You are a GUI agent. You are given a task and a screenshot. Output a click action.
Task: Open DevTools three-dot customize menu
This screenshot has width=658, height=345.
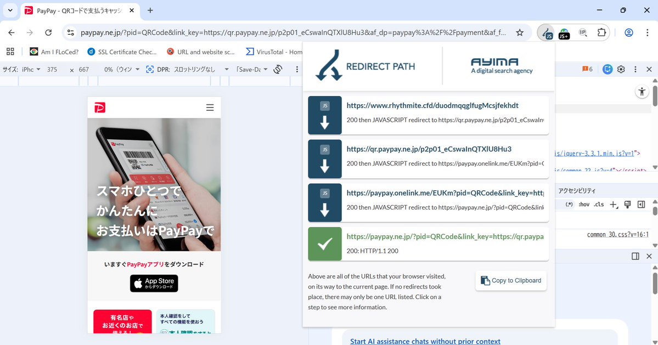[x=635, y=69]
